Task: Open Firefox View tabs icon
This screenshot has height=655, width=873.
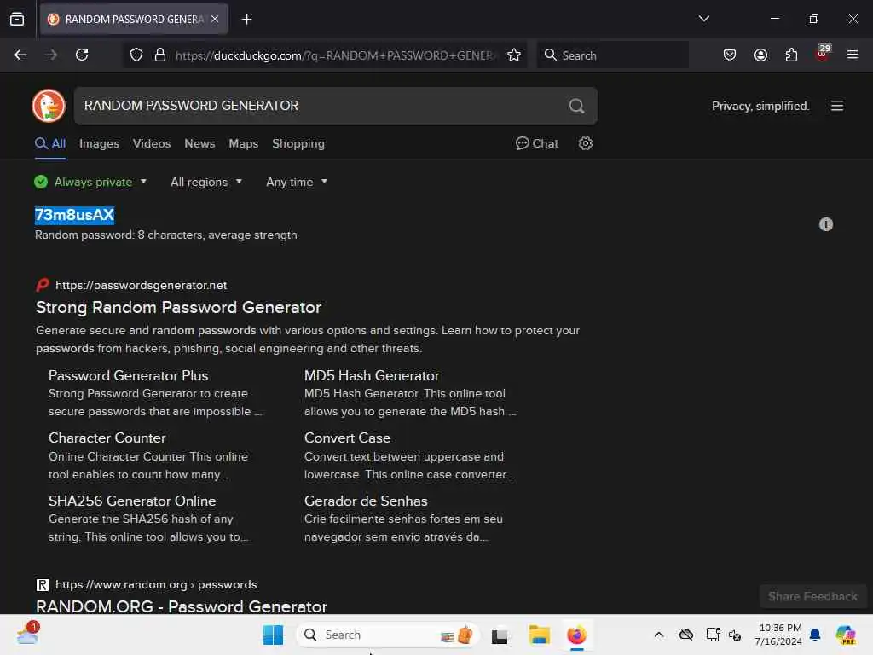Action: [x=17, y=19]
